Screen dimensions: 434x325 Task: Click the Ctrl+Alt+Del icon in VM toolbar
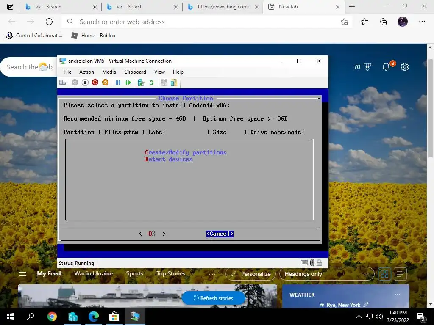(x=63, y=83)
